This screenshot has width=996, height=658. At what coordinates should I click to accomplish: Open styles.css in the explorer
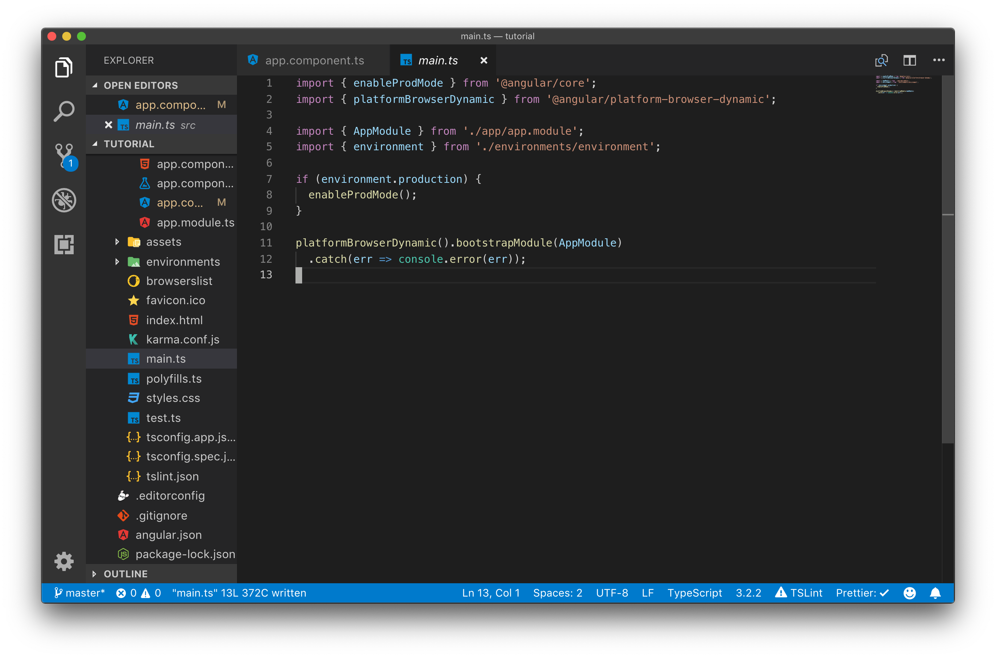(x=161, y=398)
